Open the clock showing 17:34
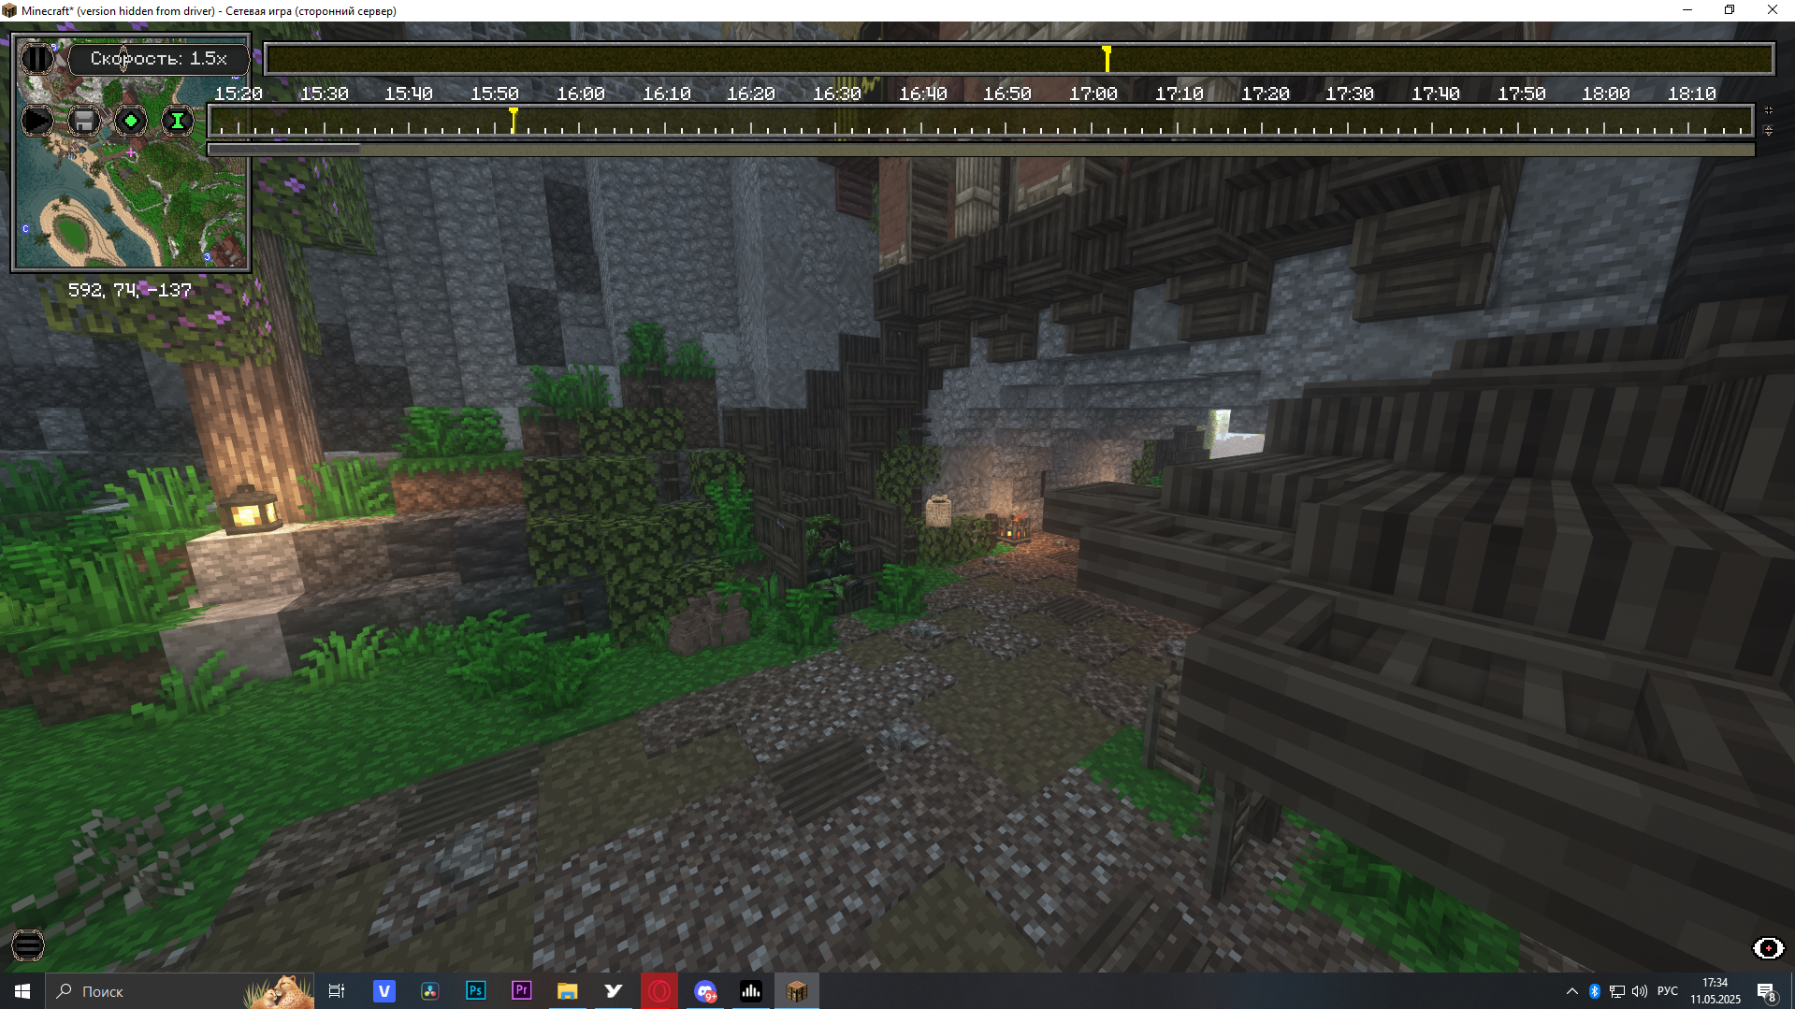The image size is (1795, 1009). [1715, 991]
